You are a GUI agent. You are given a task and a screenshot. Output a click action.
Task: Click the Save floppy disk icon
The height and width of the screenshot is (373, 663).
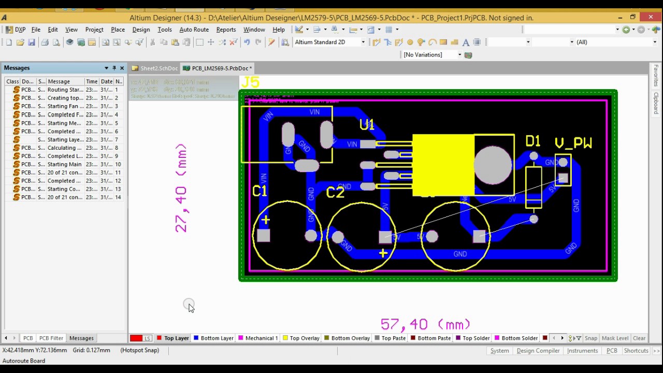32,42
